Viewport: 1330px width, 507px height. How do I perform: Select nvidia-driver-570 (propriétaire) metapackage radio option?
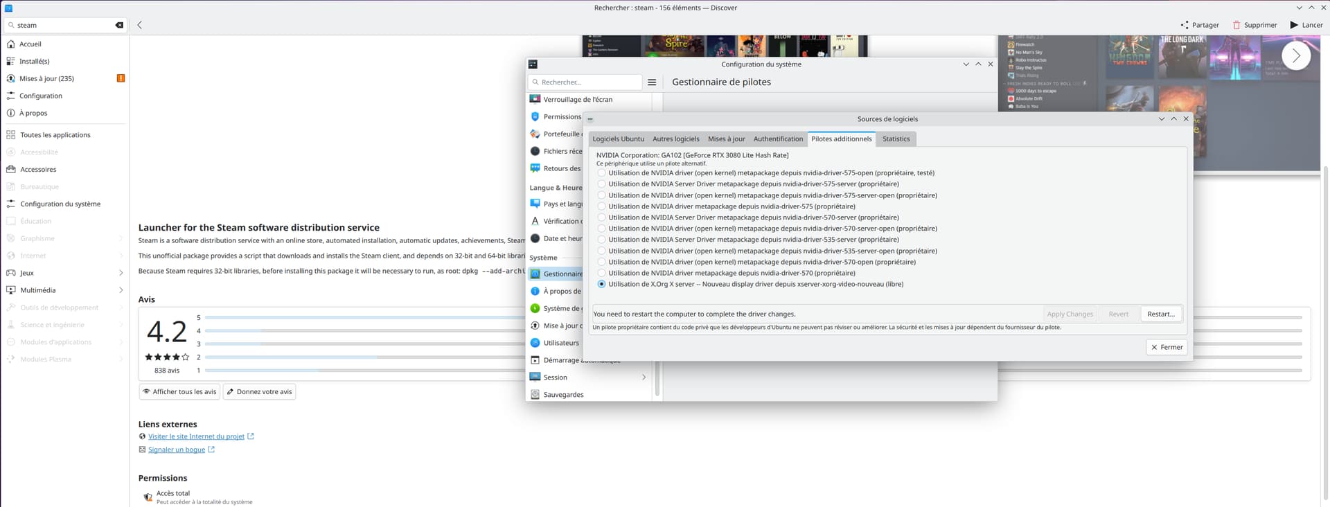[x=601, y=273]
